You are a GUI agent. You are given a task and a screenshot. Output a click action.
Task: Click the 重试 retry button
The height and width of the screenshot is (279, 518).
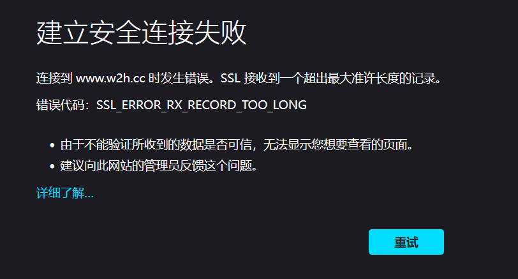(x=406, y=242)
